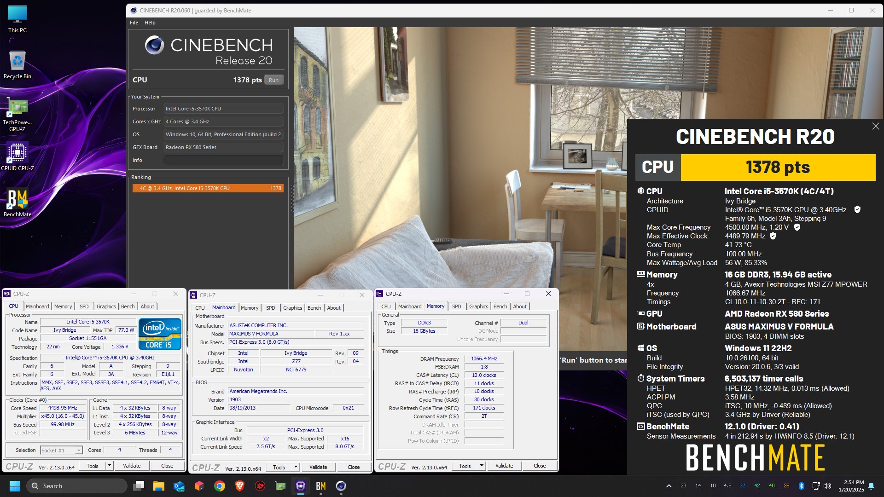Click Intel Core i5 logo in CPU-Z
The width and height of the screenshot is (884, 497).
[x=160, y=334]
